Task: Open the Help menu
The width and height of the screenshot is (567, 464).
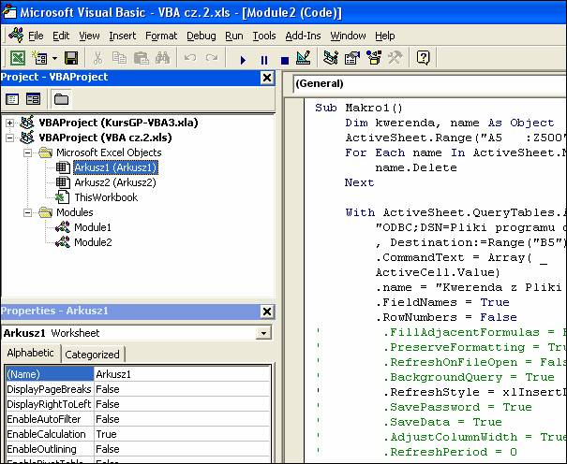Action: coord(385,36)
